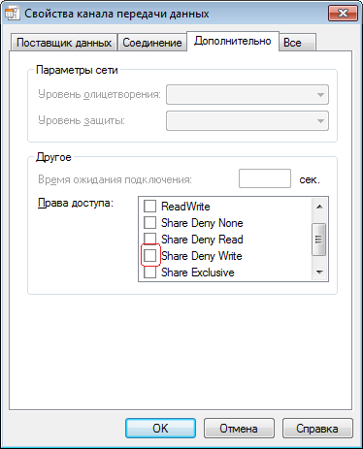Click the connection timeout input field
The height and width of the screenshot is (449, 363).
click(265, 178)
